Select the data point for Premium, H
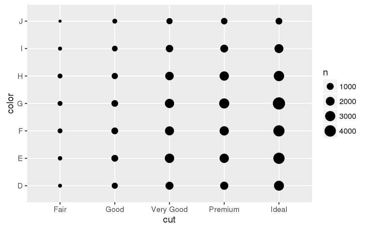The width and height of the screenshot is (372, 229). pos(224,76)
